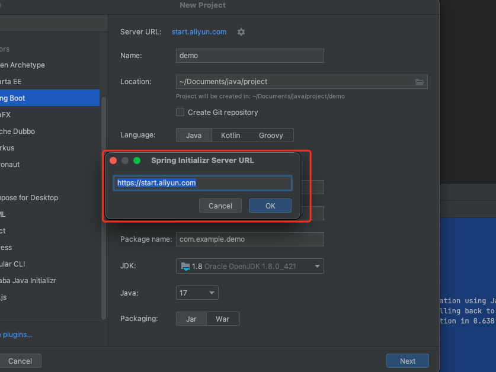Screen dimensions: 496x372
Task: Select React generator in sidebar
Action: point(50,231)
